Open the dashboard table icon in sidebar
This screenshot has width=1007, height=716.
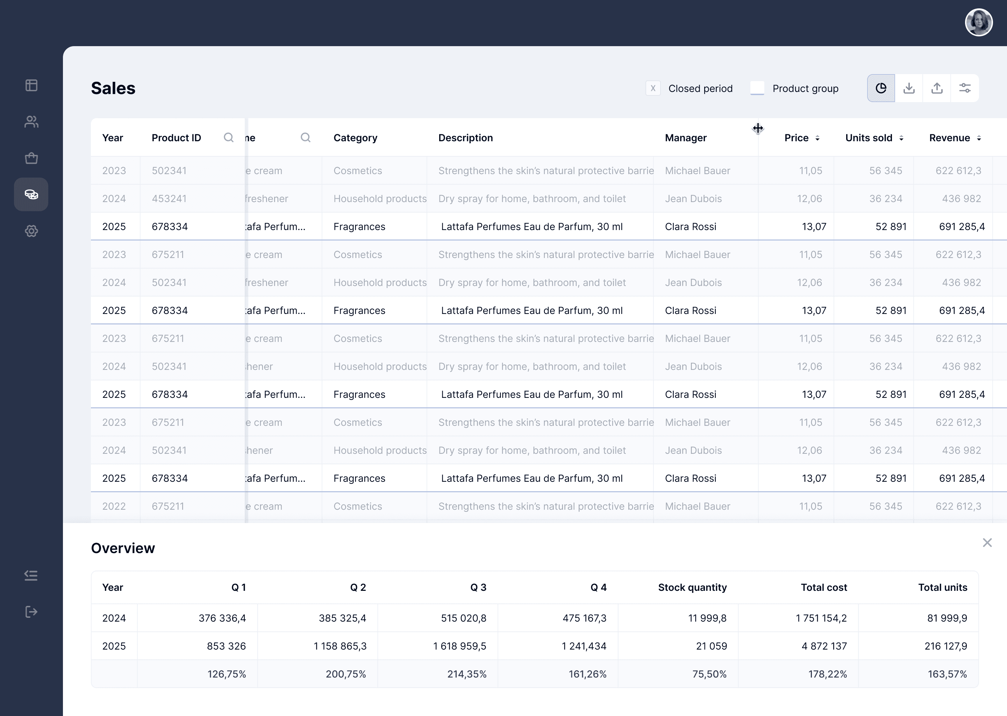coord(31,85)
